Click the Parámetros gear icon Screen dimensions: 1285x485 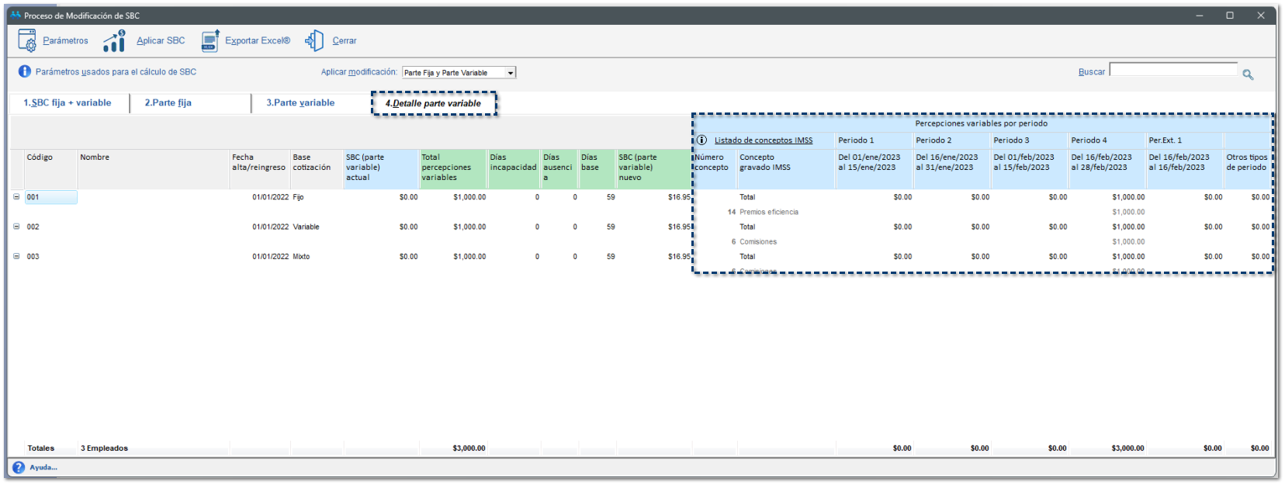(x=27, y=40)
